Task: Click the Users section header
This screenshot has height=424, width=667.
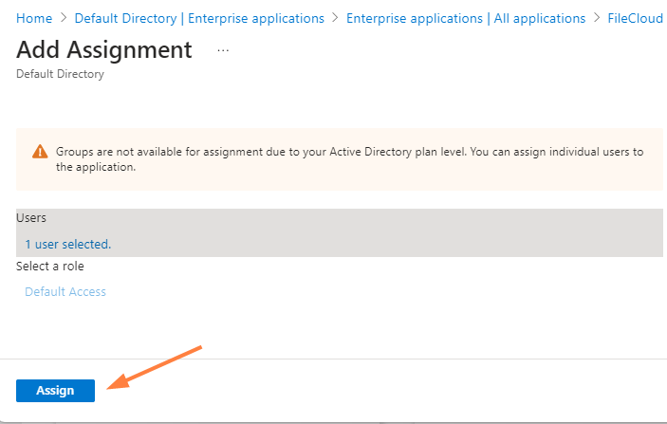Action: [31, 218]
